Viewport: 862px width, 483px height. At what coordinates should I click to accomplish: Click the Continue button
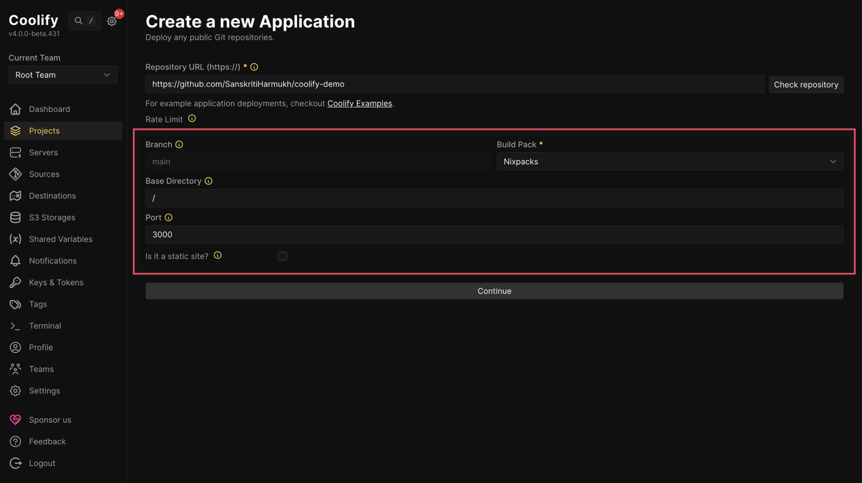coord(494,291)
